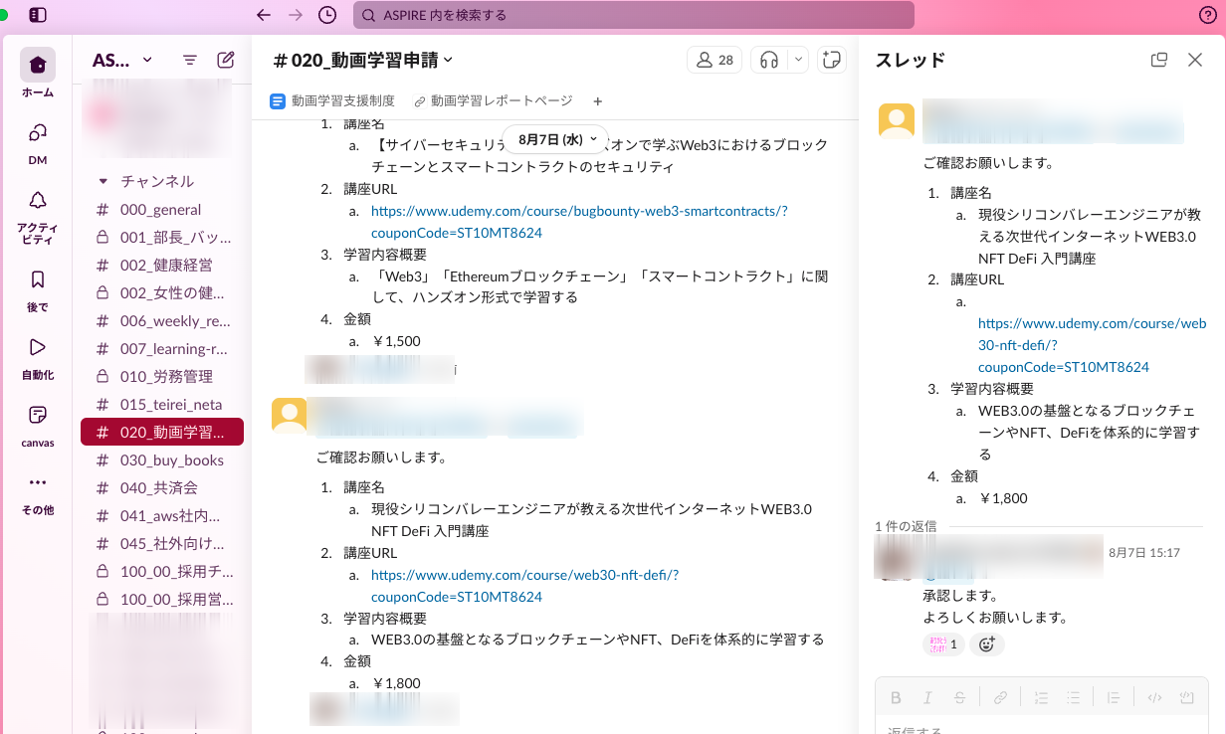
Task: Click the thread reply timestamp 8月7日 15:17
Action: coord(1144,552)
